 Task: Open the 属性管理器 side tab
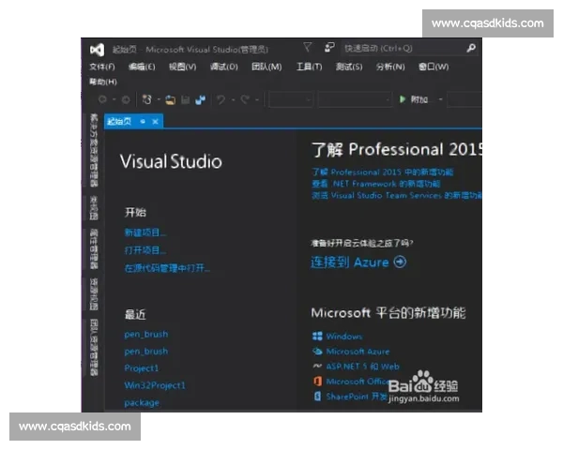tap(94, 248)
